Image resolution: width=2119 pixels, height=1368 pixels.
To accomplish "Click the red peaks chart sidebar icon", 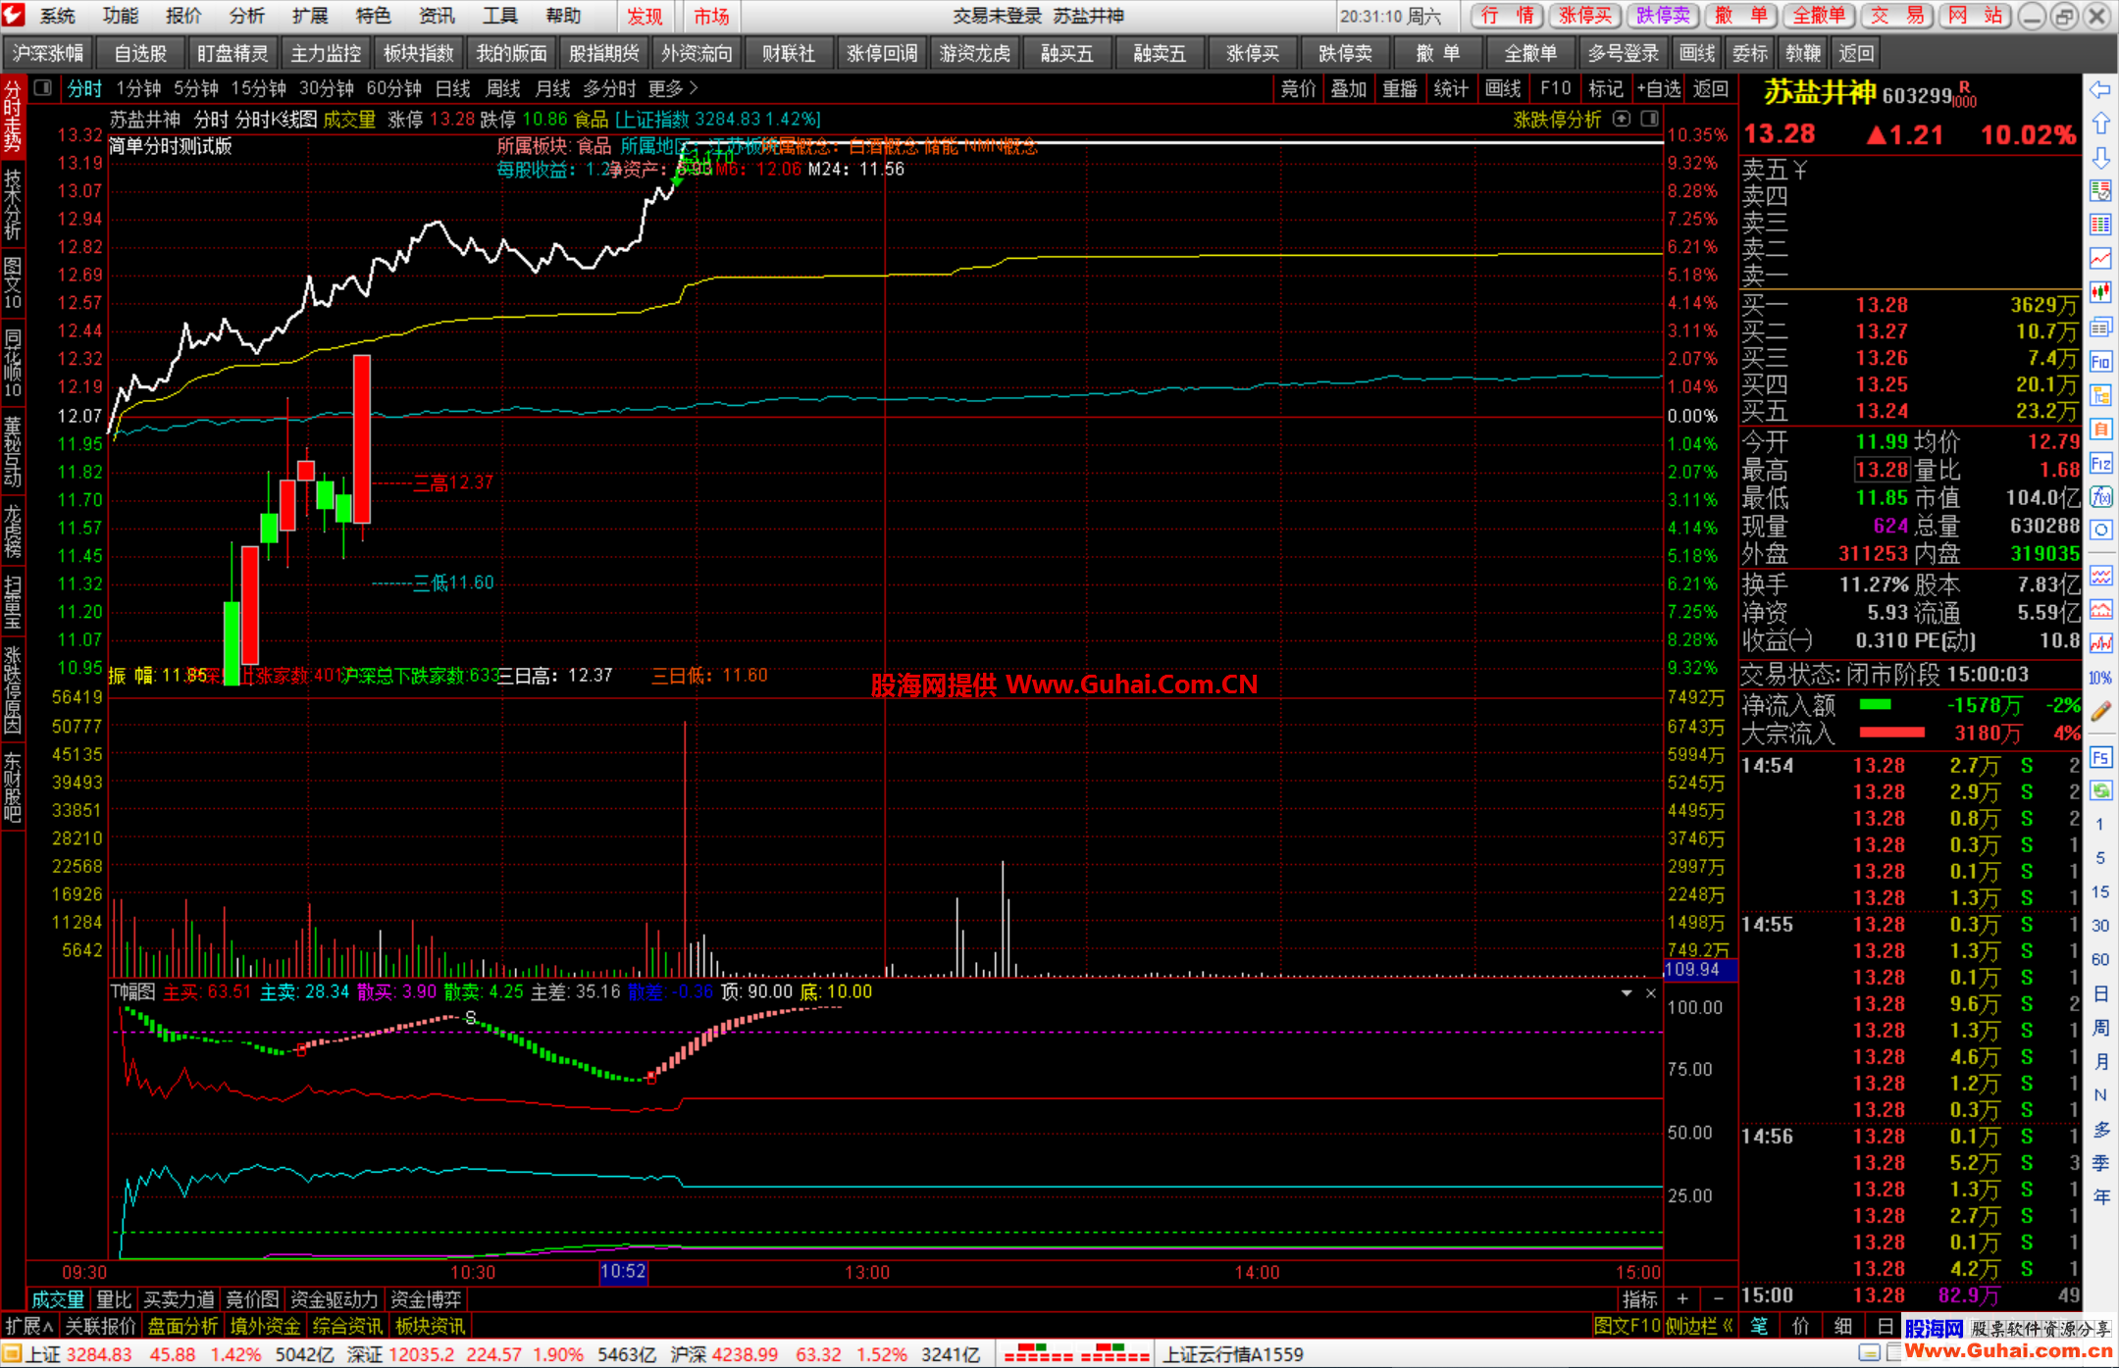I will (2100, 610).
